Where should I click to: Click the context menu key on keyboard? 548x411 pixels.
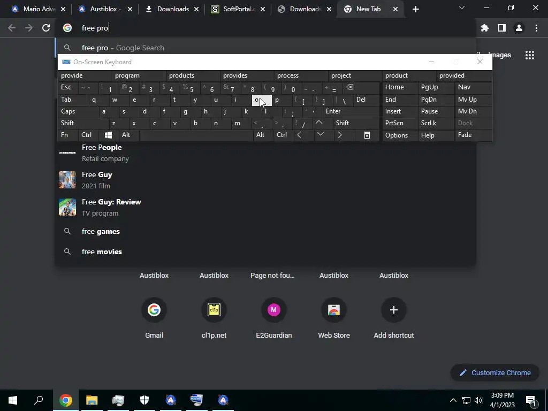click(x=367, y=135)
